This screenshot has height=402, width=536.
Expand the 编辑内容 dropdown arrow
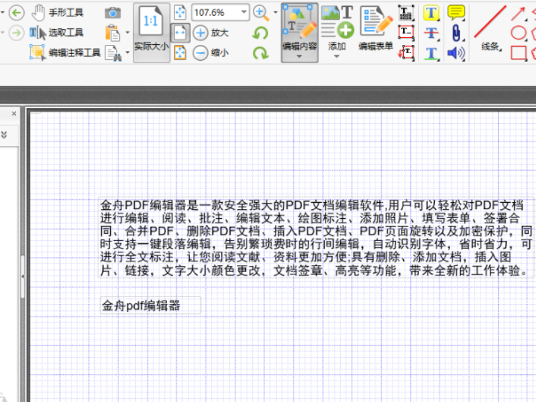300,57
